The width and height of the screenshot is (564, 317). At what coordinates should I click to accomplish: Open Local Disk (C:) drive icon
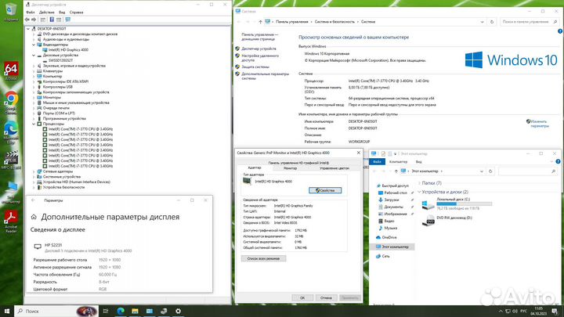428,205
